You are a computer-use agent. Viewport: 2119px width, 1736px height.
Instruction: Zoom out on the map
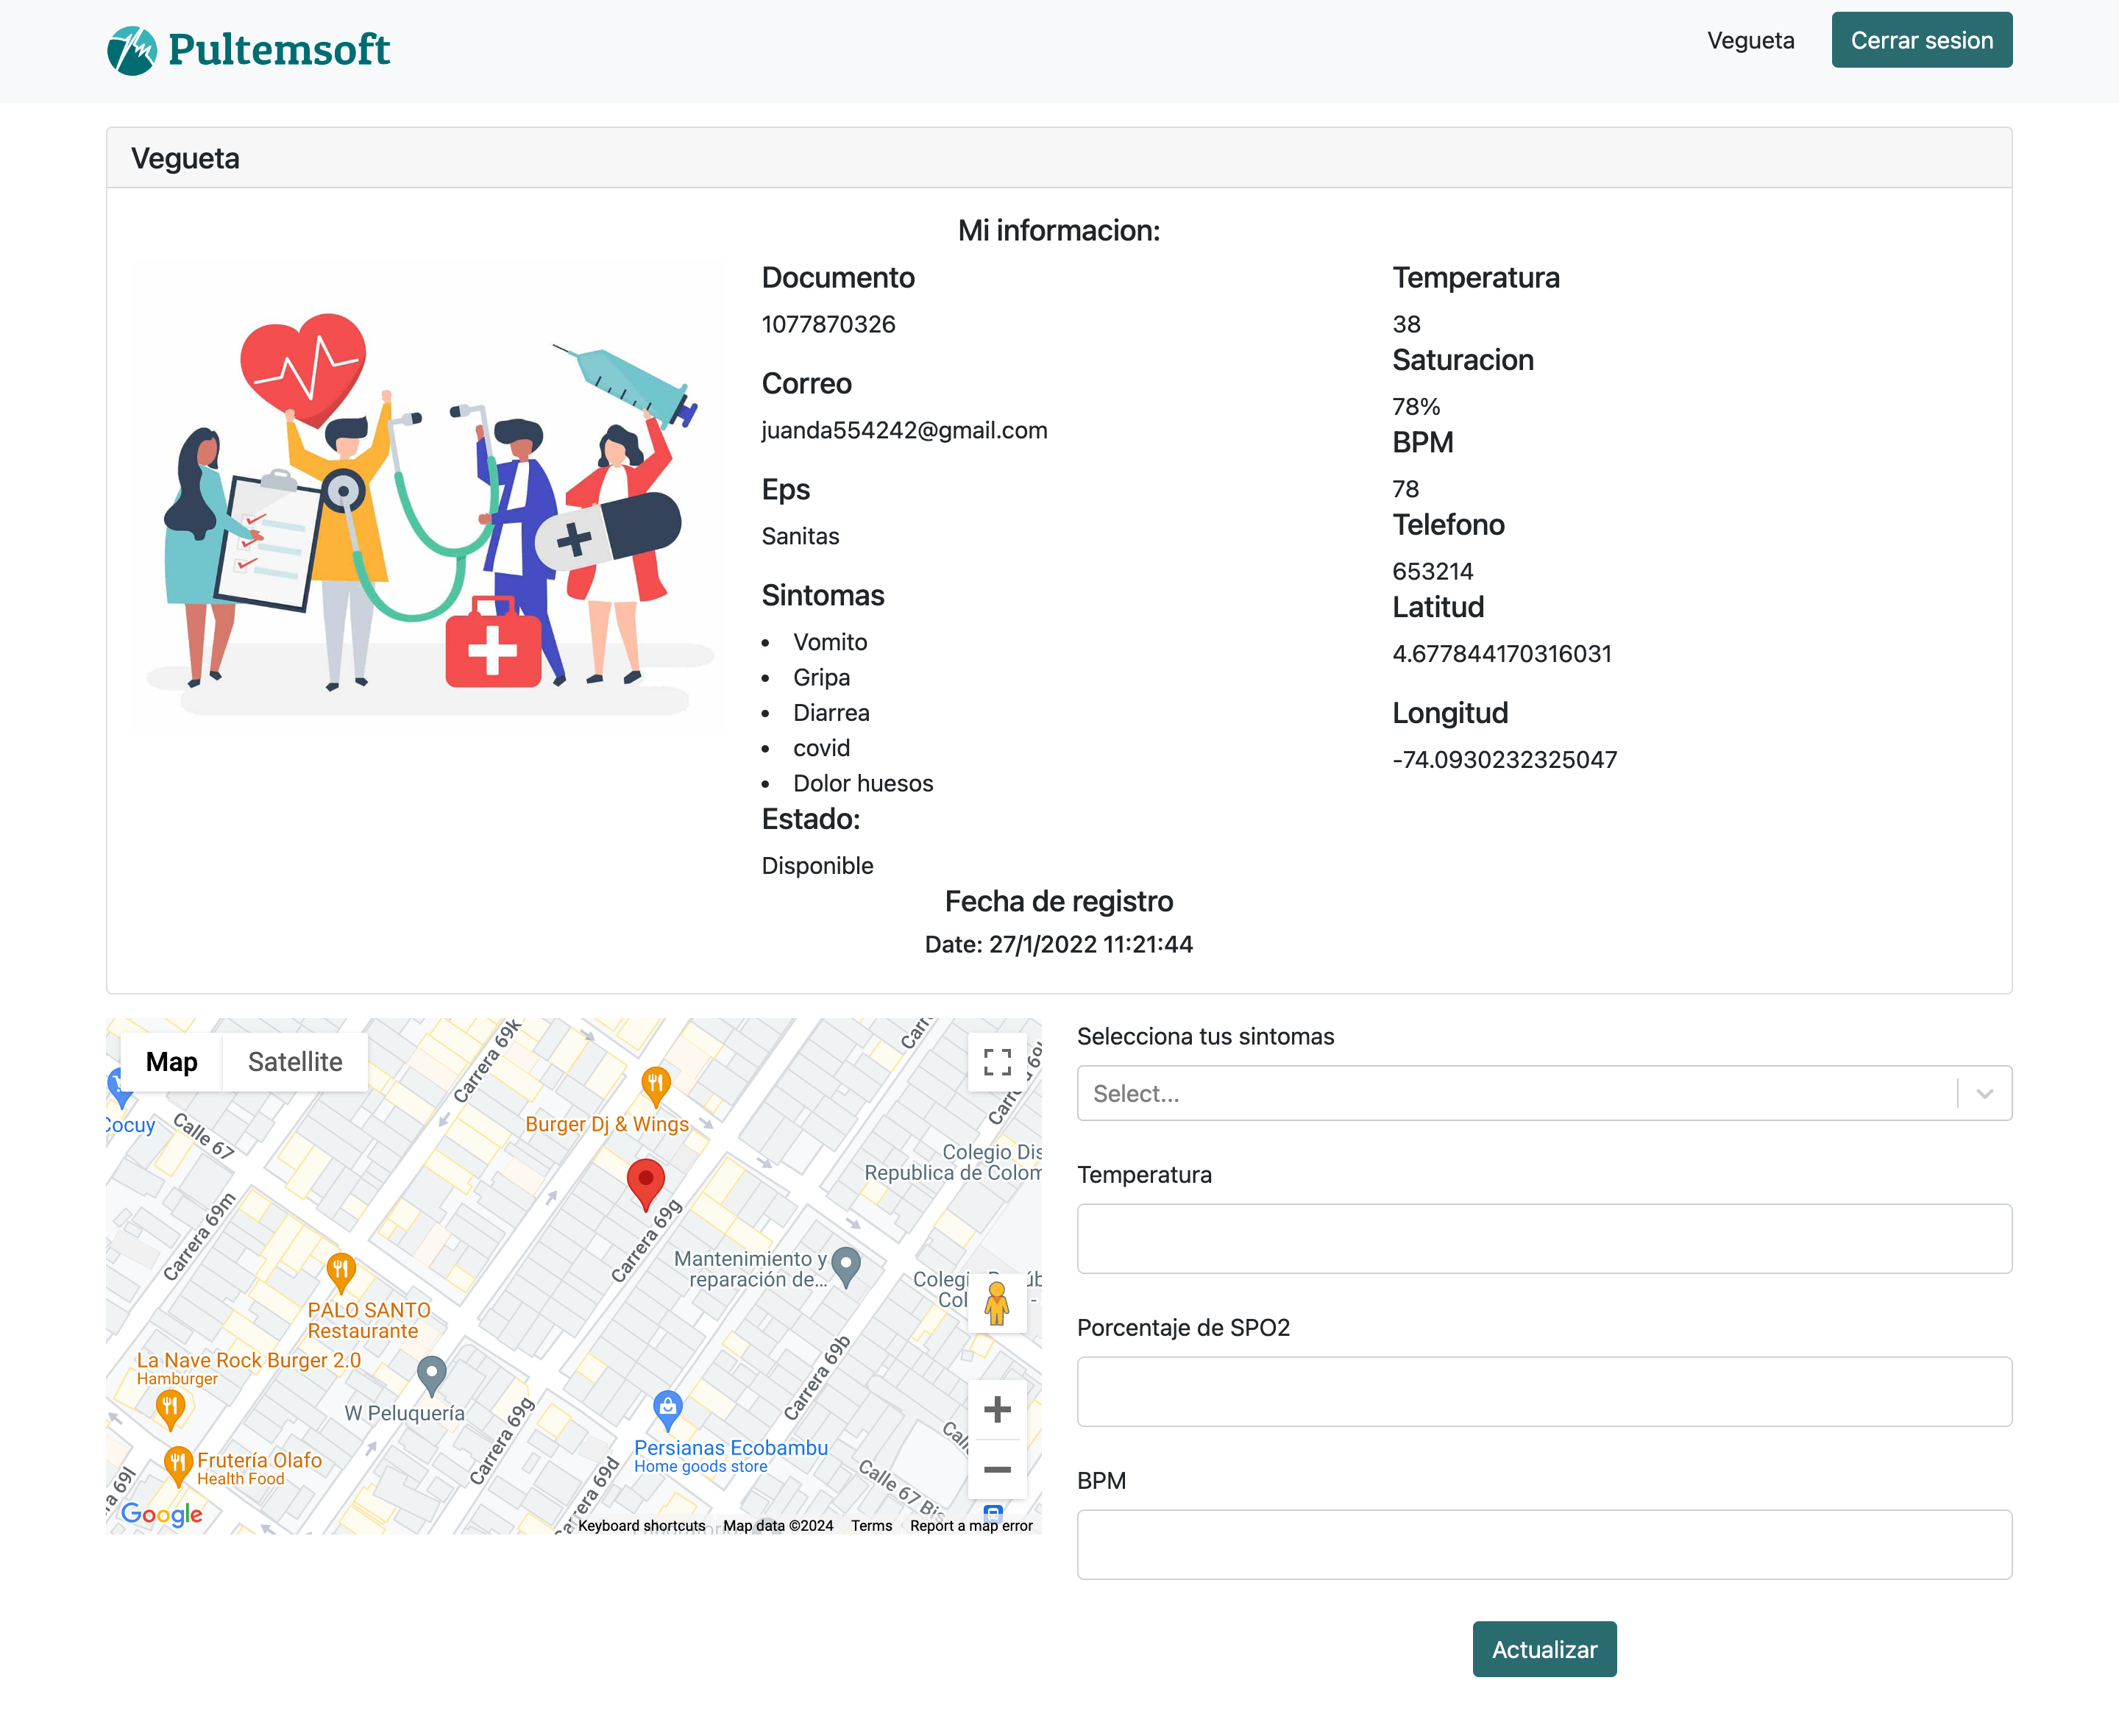(997, 1469)
